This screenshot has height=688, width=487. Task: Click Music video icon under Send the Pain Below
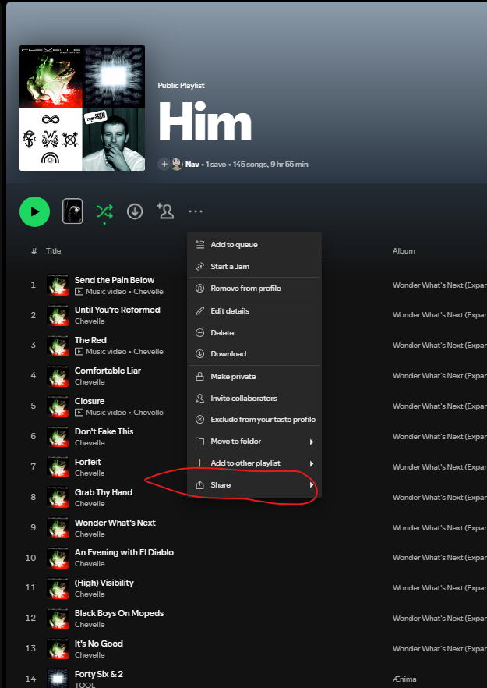79,292
